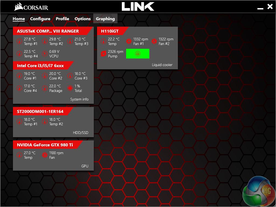Click the hard drive Temp #1 thermometer icon
This screenshot has width=276, height=207.
19,122
